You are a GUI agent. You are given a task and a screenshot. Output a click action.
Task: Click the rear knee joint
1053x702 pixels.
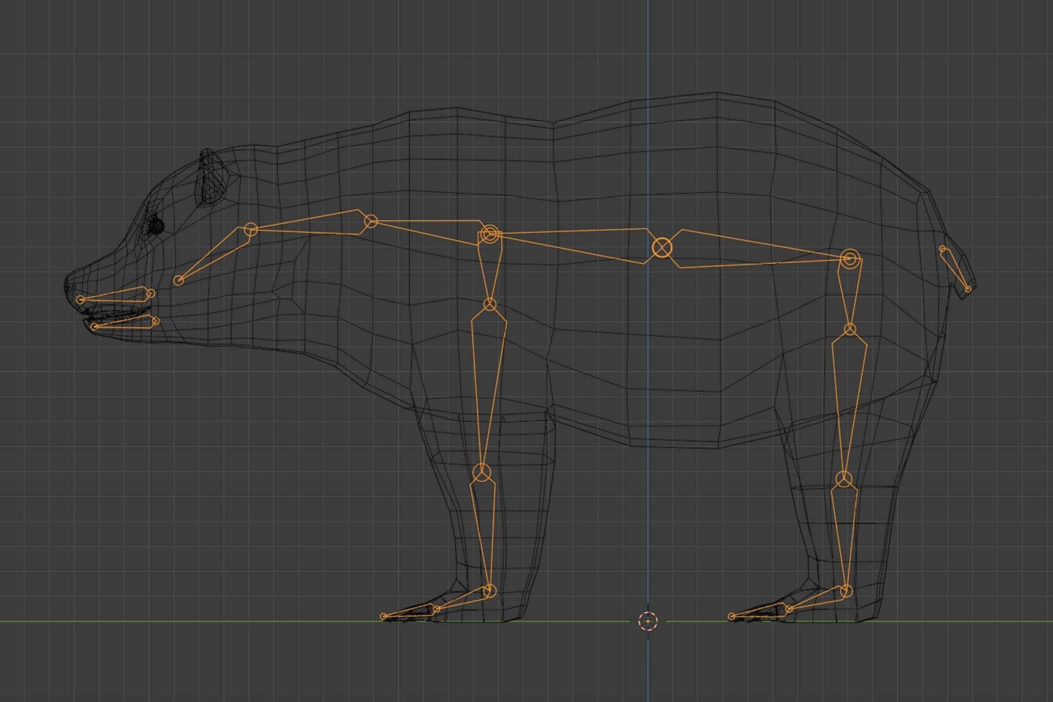coord(845,478)
